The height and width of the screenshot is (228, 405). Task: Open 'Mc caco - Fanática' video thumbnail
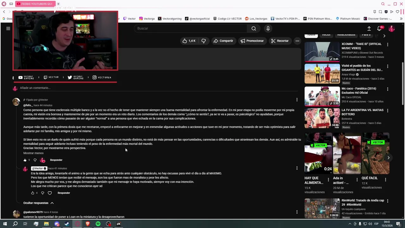click(x=322, y=96)
